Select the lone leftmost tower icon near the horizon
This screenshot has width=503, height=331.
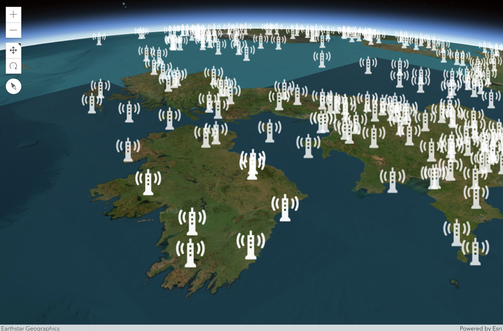point(99,38)
